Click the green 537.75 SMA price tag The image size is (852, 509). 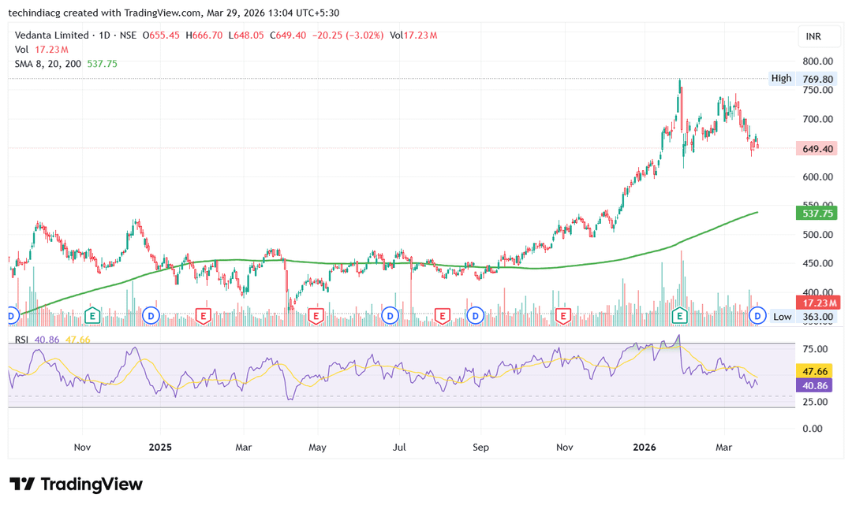(x=816, y=214)
